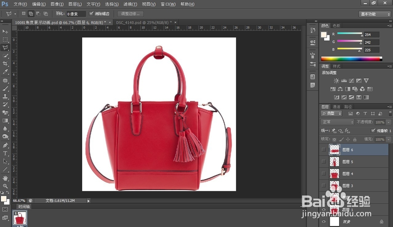Select the History Brush tool
393x227 pixels.
click(x=5, y=104)
